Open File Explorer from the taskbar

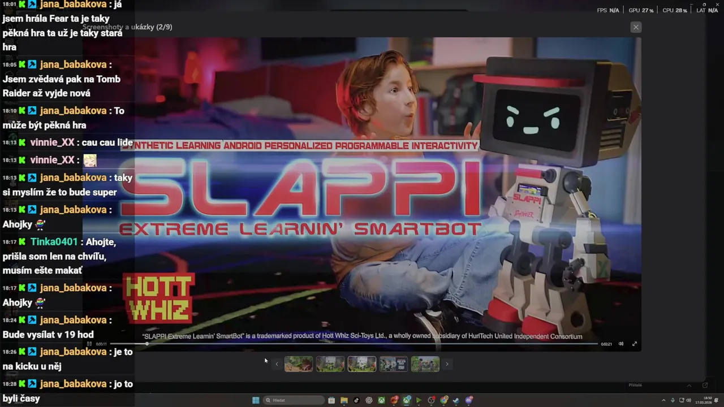pos(344,400)
